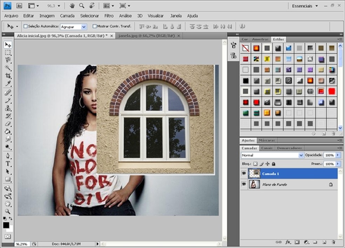The image size is (345, 248).
Task: Add a layer mask to Camada 1
Action: (x=297, y=242)
